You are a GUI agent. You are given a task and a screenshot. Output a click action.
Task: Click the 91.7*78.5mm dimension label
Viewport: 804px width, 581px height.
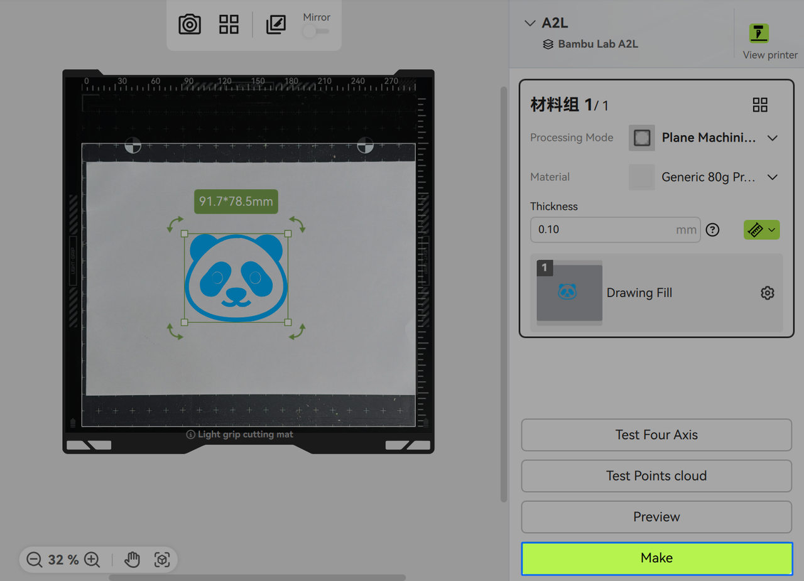point(236,202)
